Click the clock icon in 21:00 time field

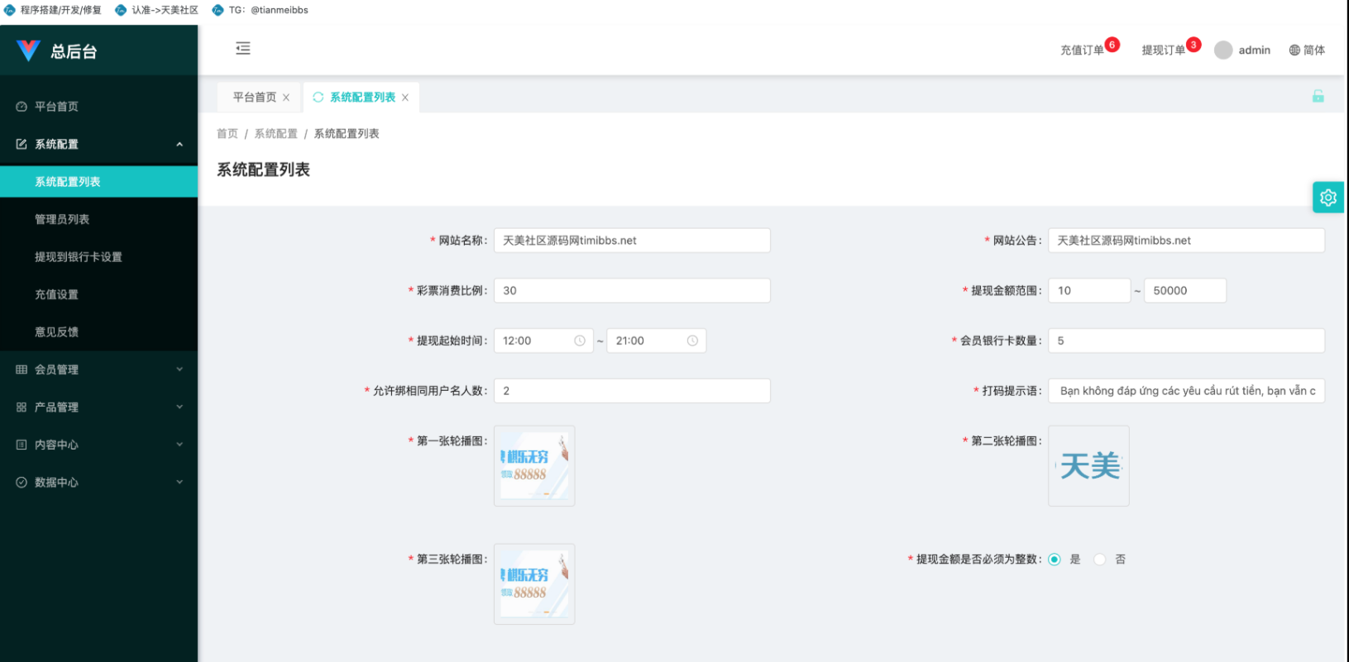coord(692,341)
